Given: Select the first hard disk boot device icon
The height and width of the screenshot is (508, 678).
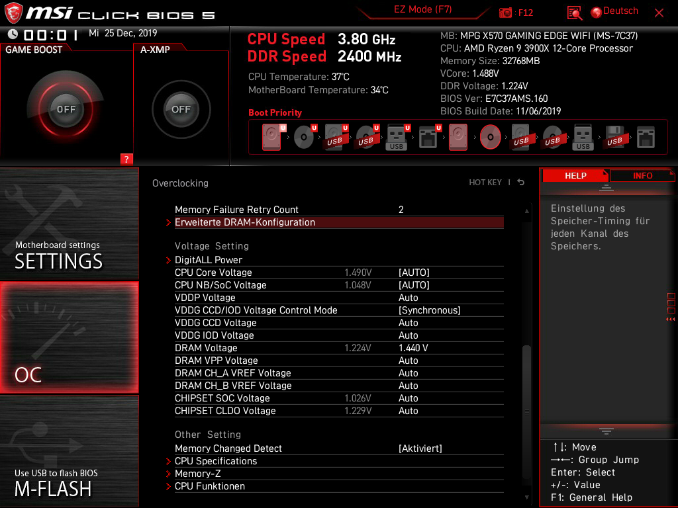Looking at the screenshot, I should (x=272, y=137).
